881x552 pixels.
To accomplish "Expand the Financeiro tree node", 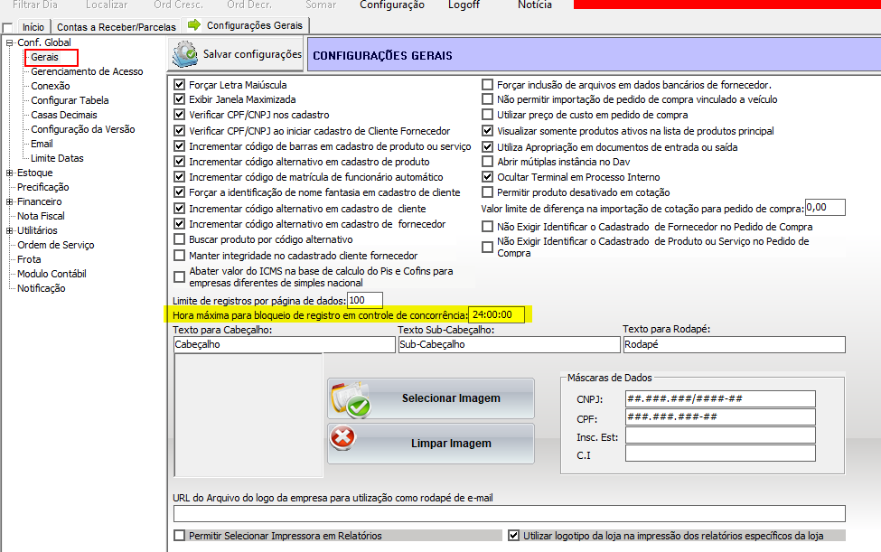I will pyautogui.click(x=10, y=201).
